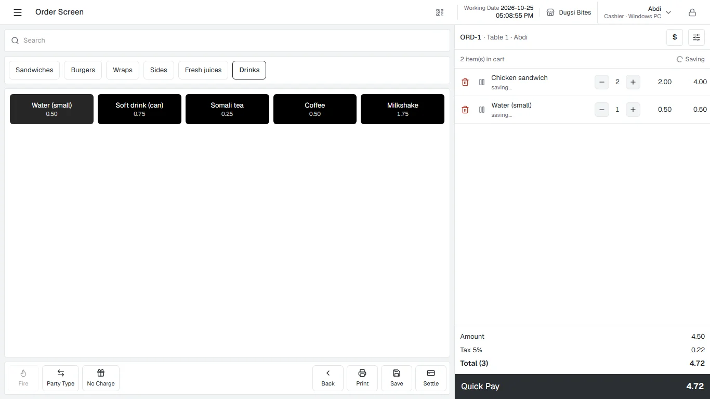The width and height of the screenshot is (710, 399).
Task: Select the Drinks category tab
Action: coord(249,70)
